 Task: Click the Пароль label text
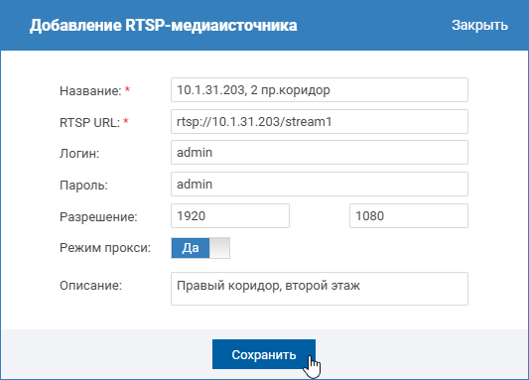point(83,186)
